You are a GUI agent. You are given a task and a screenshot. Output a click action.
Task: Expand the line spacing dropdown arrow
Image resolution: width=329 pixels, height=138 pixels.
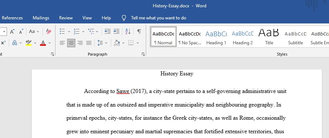[106, 43]
